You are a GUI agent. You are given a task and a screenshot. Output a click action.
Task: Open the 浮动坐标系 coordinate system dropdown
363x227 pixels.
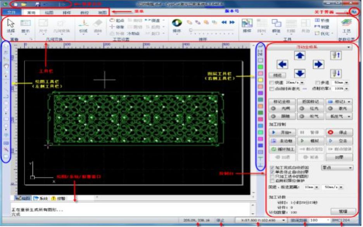tap(309, 47)
